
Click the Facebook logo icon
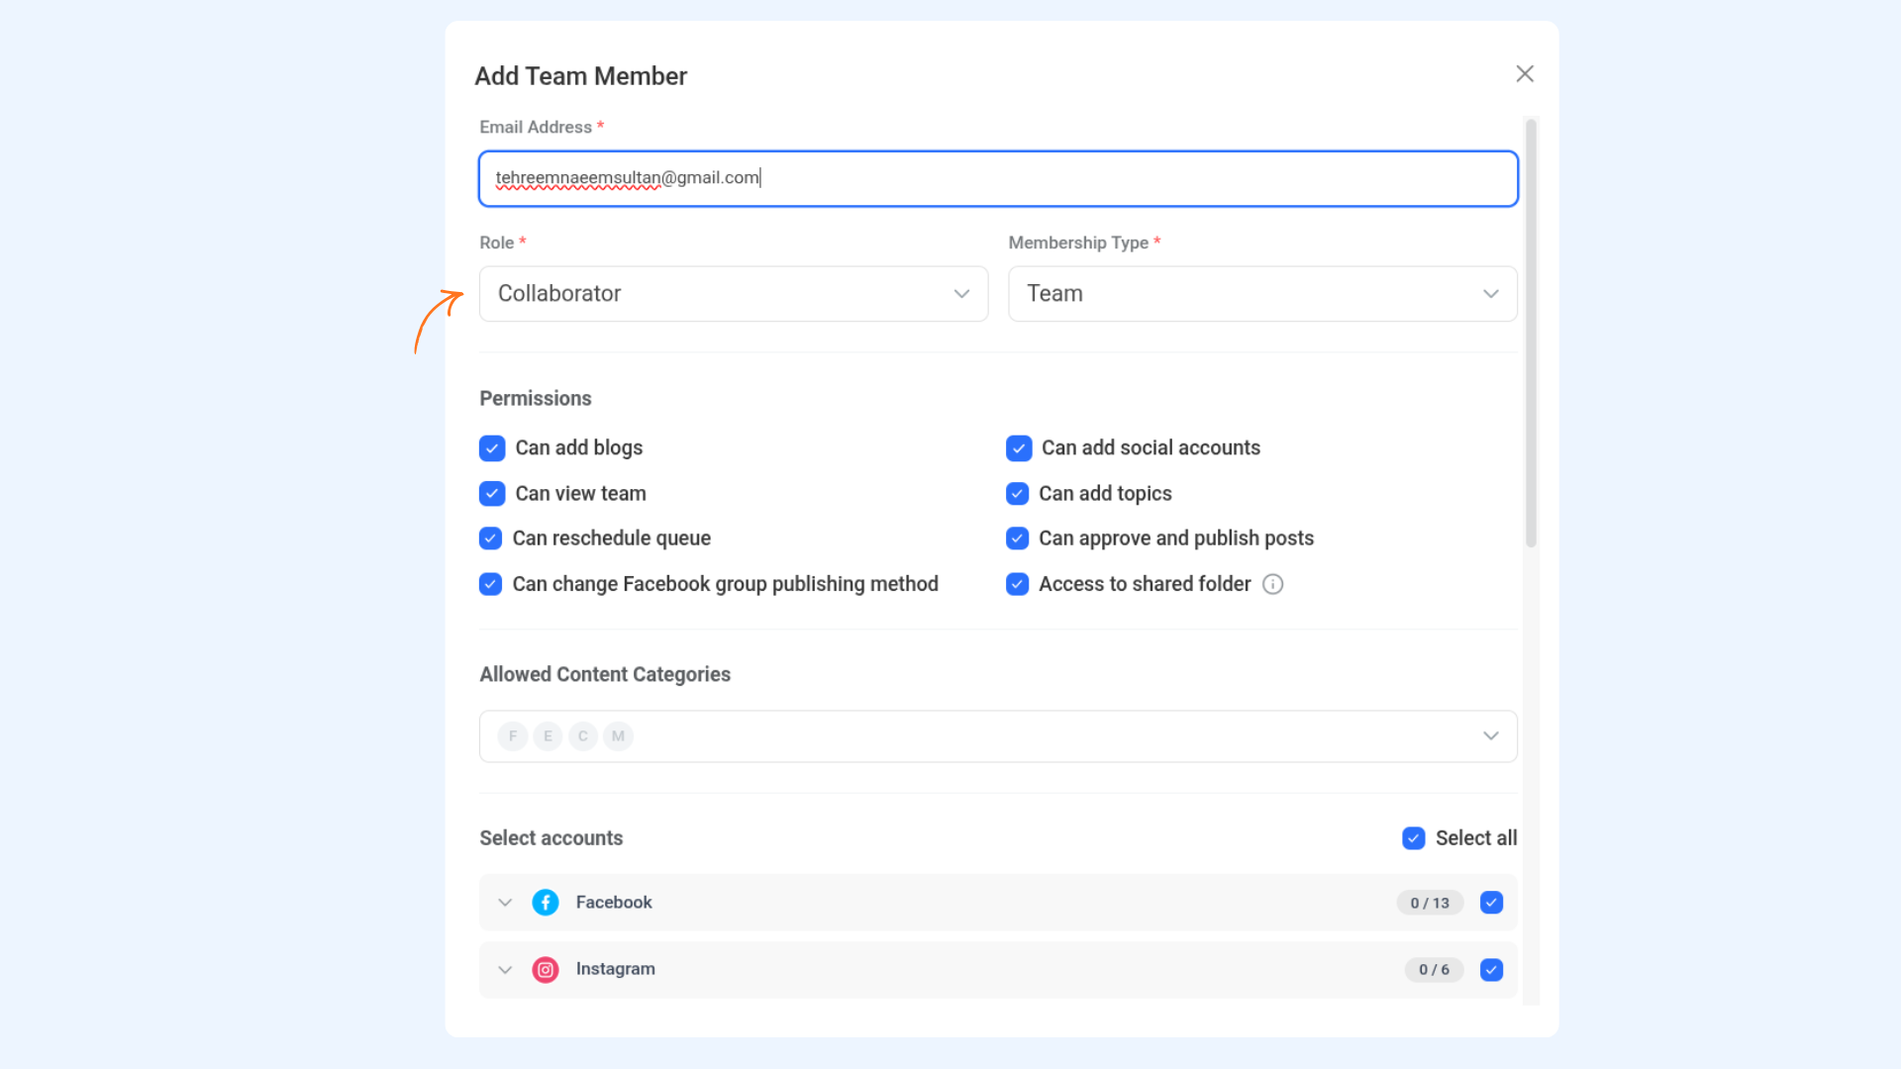click(546, 903)
